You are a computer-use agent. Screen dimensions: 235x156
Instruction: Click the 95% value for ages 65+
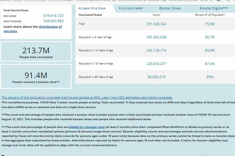[210, 77]
